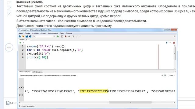Go back with green left arrow in editor

20,43
